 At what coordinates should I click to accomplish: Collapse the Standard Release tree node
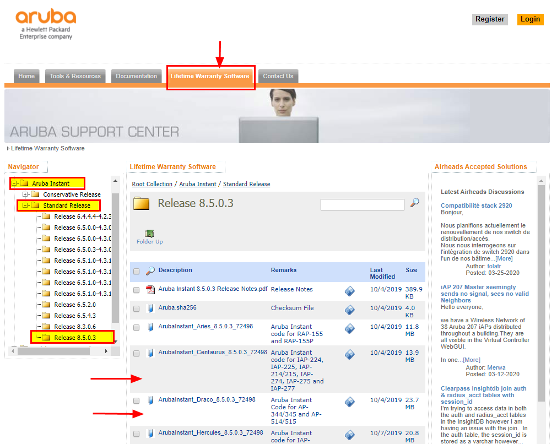pos(25,205)
